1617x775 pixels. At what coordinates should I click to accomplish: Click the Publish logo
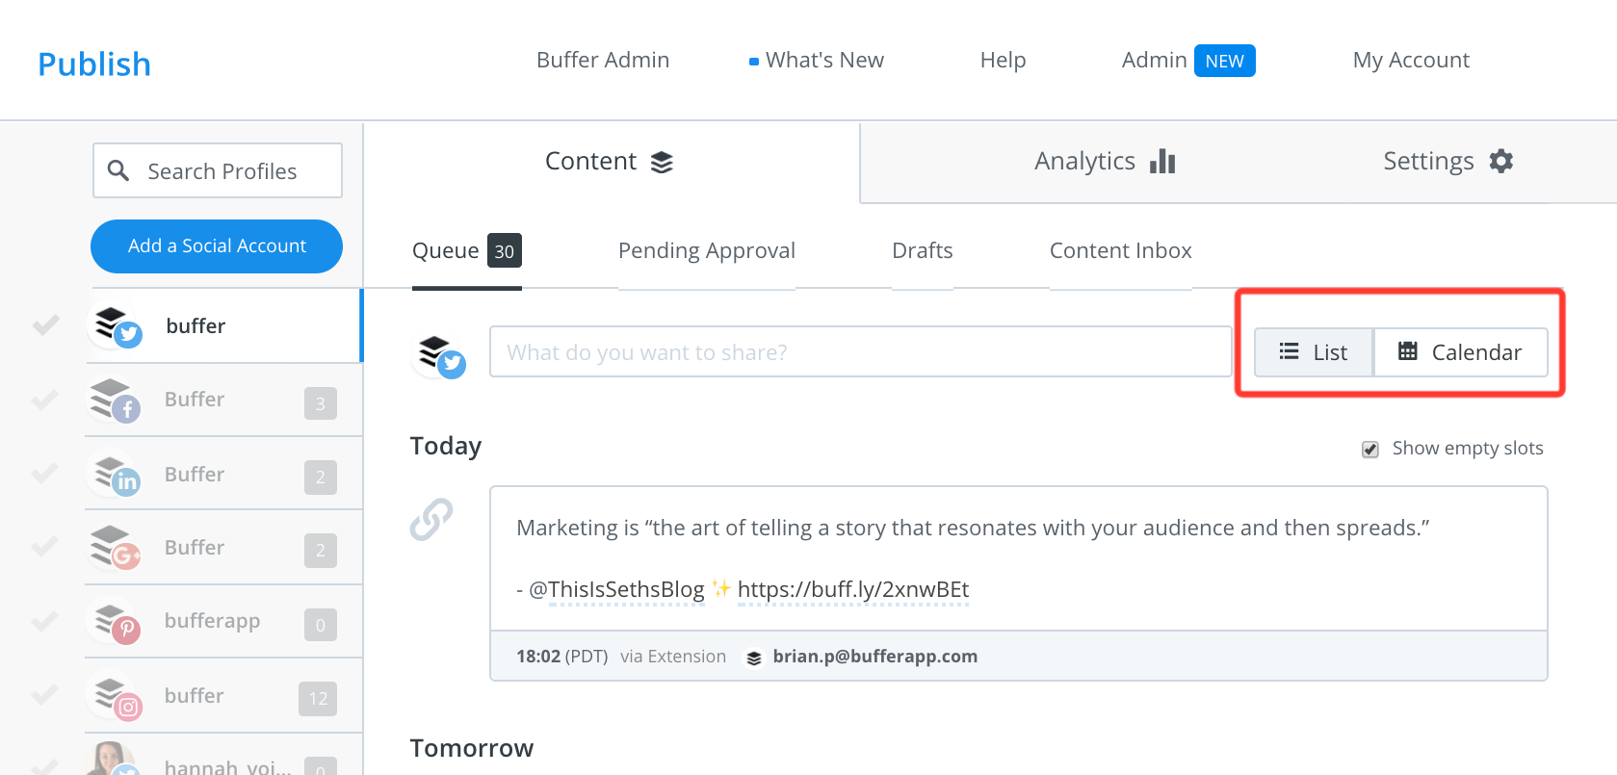tap(94, 65)
